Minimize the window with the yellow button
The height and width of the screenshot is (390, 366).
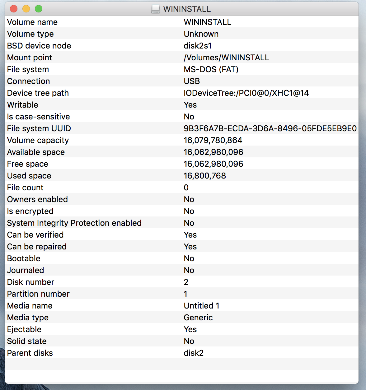point(26,9)
